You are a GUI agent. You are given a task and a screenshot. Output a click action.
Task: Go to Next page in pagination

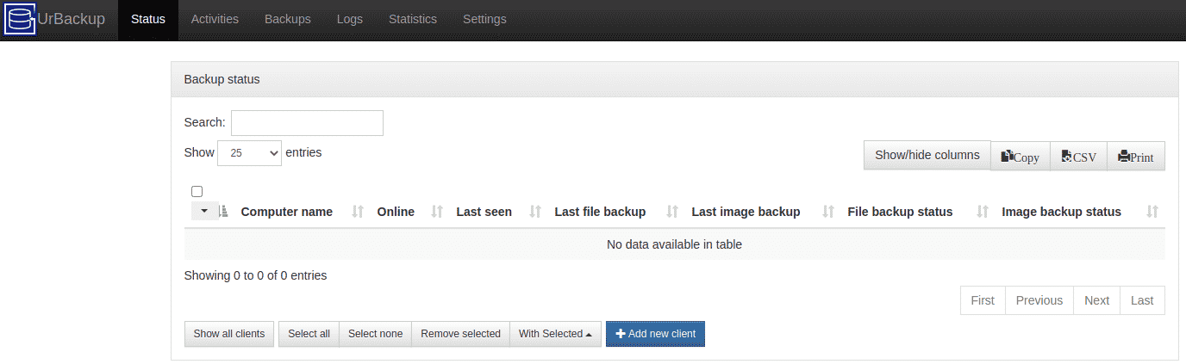pos(1096,300)
